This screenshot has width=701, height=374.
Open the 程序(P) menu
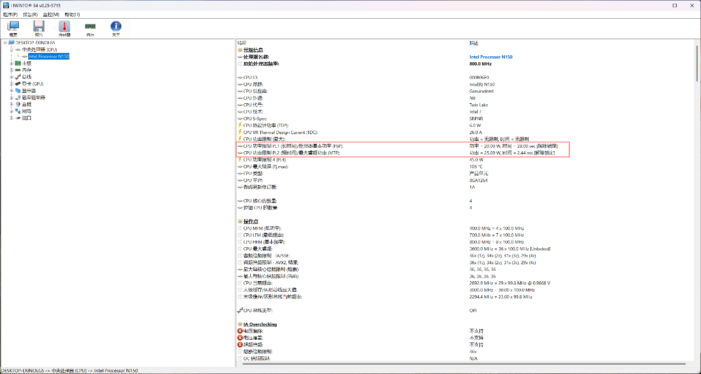(10, 14)
